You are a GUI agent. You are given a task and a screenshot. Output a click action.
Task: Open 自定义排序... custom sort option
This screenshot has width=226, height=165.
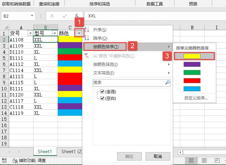(196, 98)
